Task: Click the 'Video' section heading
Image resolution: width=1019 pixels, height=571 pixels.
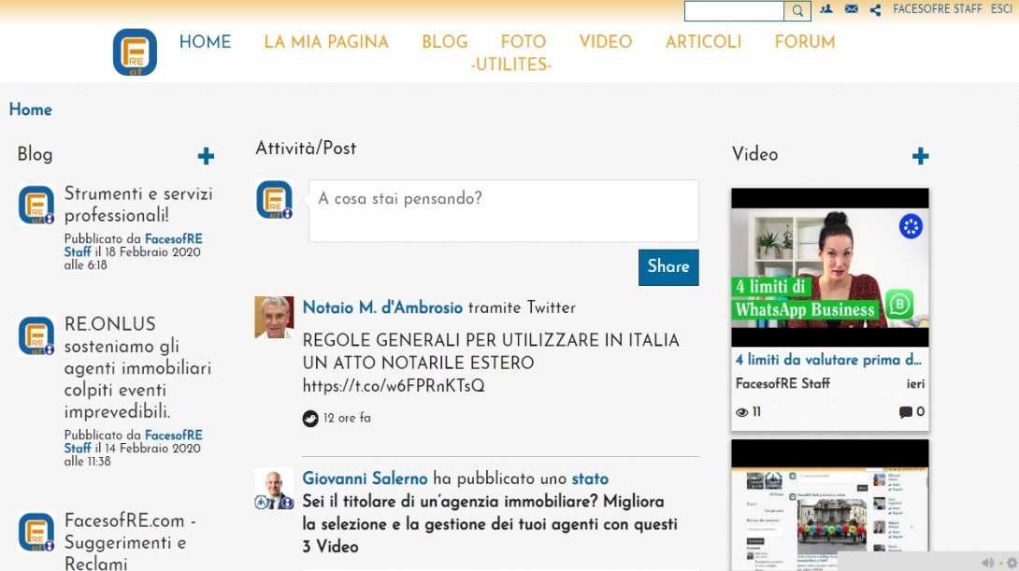Action: coord(754,154)
